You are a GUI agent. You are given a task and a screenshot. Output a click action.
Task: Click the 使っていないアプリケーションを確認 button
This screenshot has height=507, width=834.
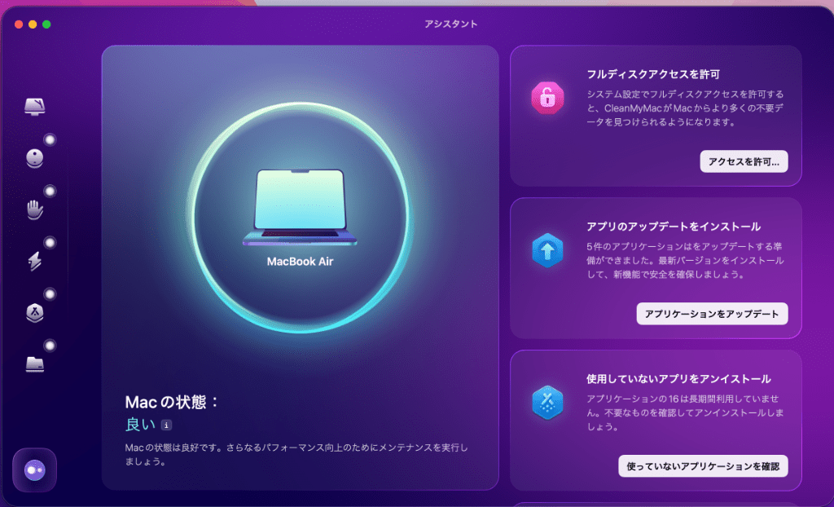[x=703, y=466]
